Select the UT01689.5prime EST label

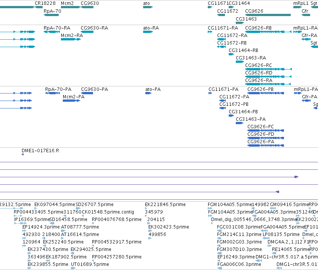[90, 264]
